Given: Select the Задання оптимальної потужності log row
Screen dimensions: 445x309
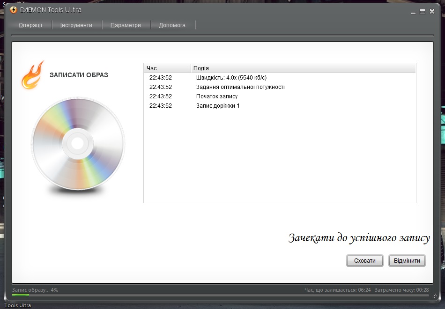Looking at the screenshot, I should (x=240, y=87).
